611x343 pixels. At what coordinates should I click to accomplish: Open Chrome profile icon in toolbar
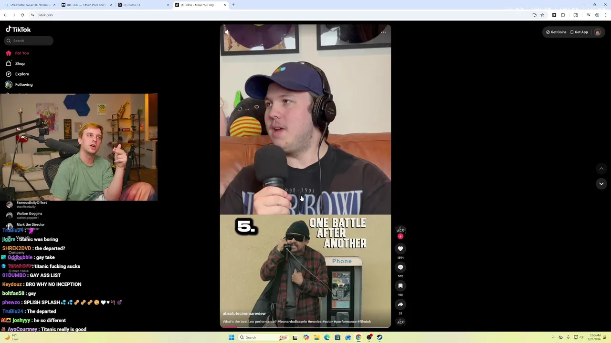tap(597, 15)
